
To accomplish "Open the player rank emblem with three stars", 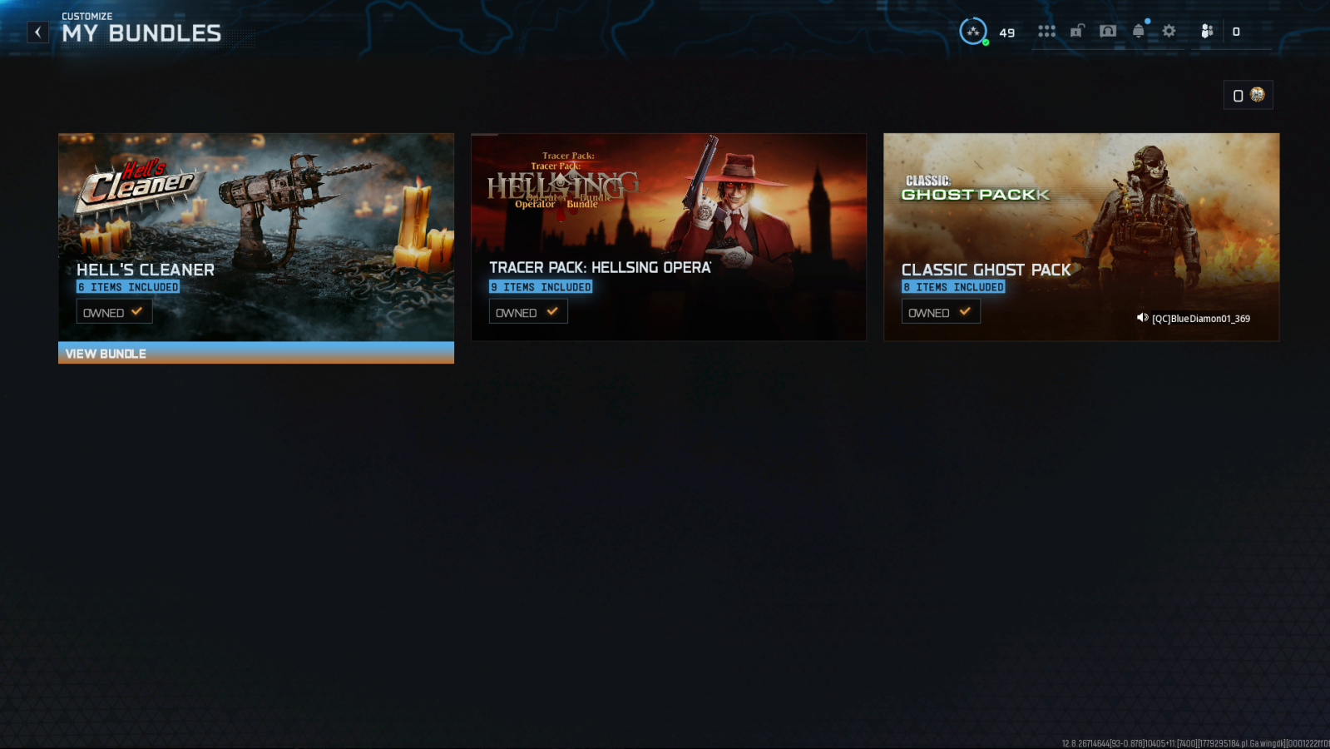I will (x=973, y=32).
